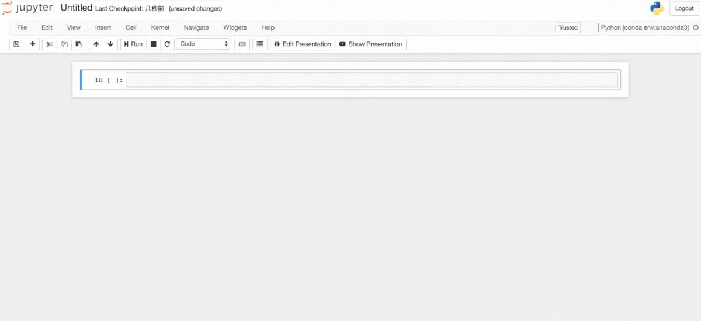Click the list icon toolbar button
The height and width of the screenshot is (321, 701).
(x=260, y=44)
